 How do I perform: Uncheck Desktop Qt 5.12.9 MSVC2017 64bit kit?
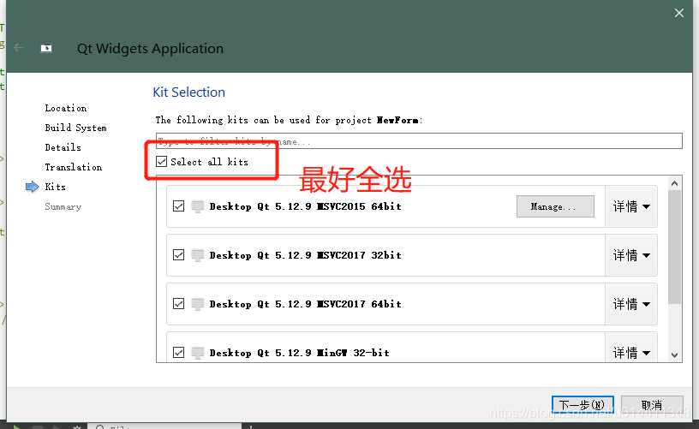[178, 304]
